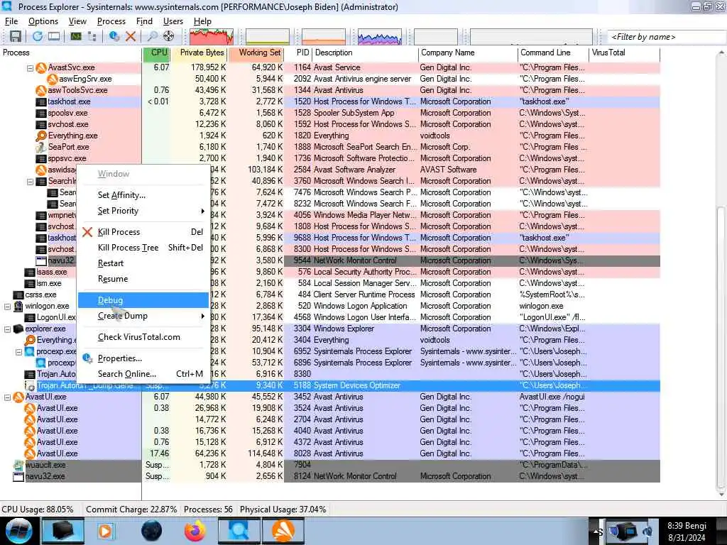Collapse the procexp.exe tree node

[x=19, y=352]
